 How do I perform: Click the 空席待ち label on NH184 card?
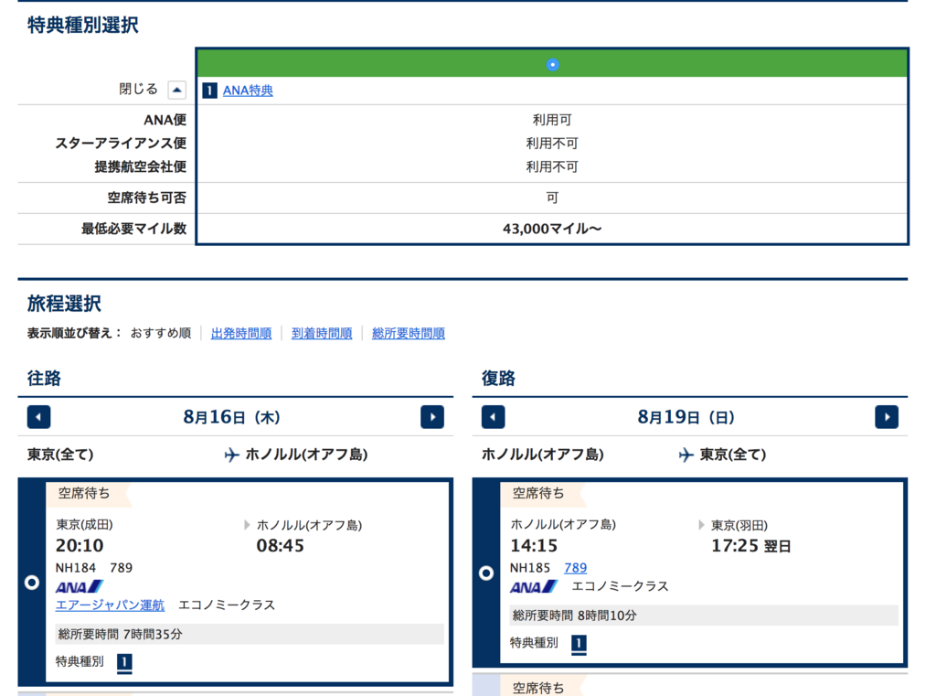pos(84,494)
